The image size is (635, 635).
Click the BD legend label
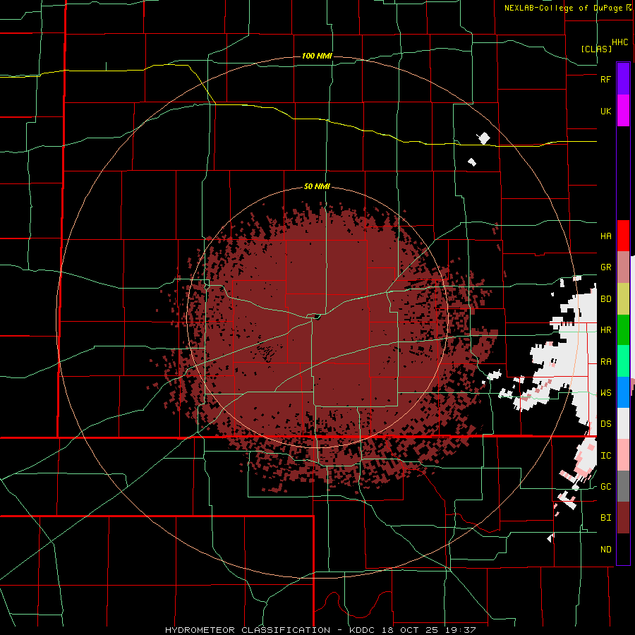tap(605, 299)
